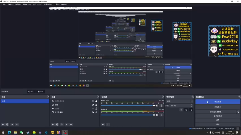Increase transition duration with the up stepper
The height and width of the screenshot is (135, 241).
192,105
